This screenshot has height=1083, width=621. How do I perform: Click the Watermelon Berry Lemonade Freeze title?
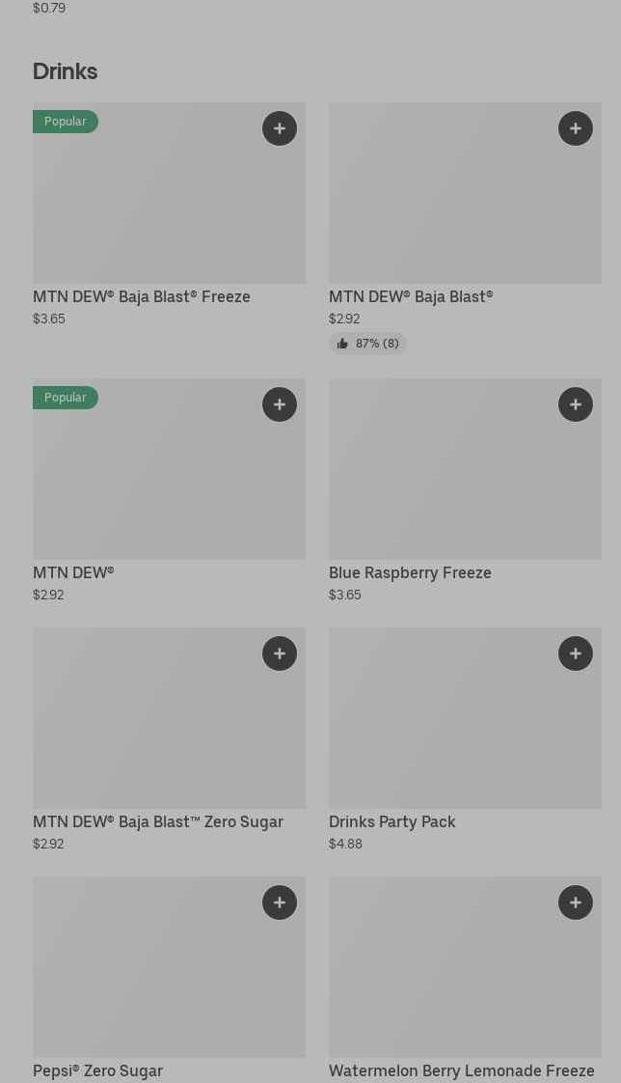tap(461, 1070)
